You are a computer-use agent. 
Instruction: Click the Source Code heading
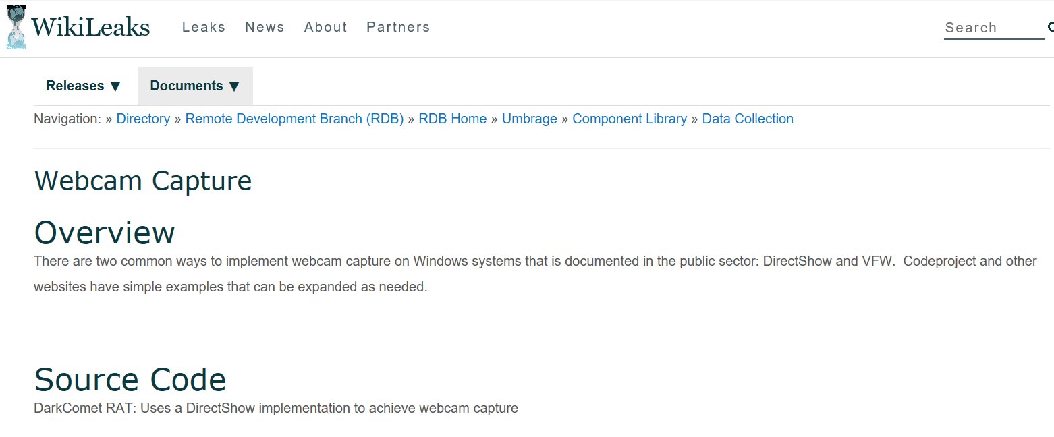tap(130, 380)
